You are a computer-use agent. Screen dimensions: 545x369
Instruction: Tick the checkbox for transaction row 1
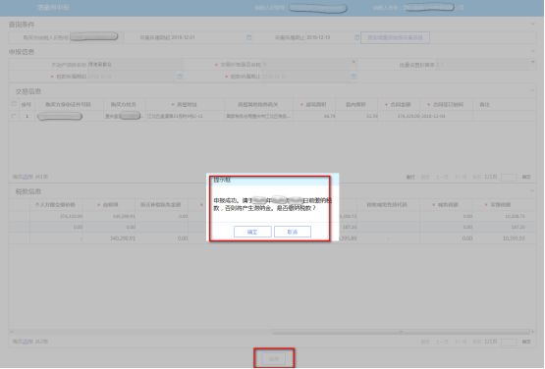click(14, 116)
